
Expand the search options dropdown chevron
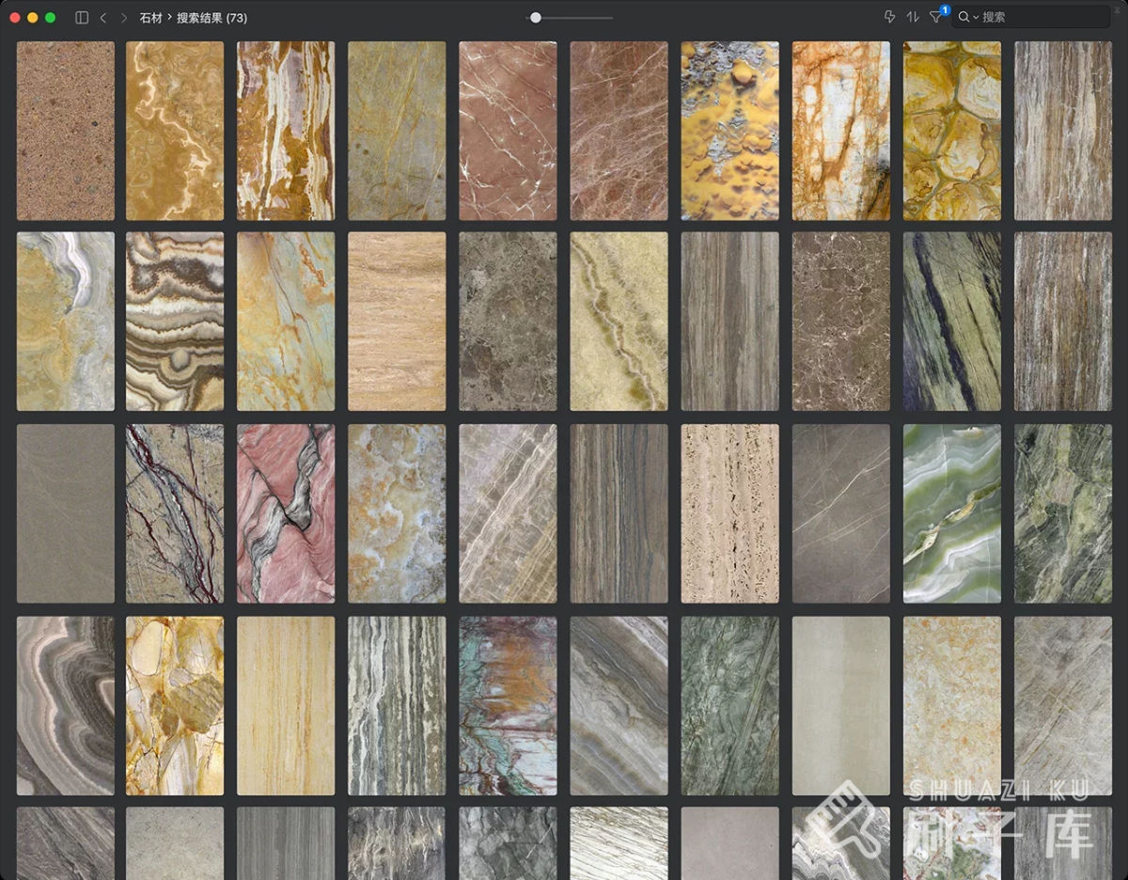976,18
